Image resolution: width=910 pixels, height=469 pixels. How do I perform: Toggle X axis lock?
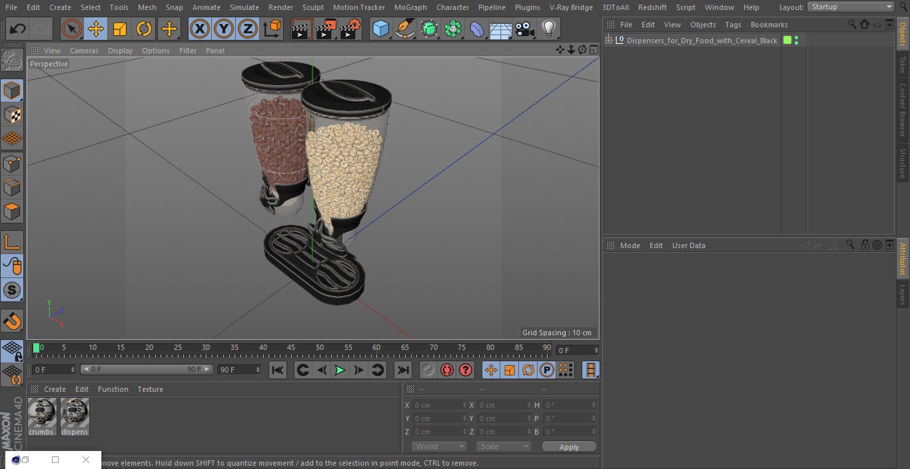tap(199, 29)
